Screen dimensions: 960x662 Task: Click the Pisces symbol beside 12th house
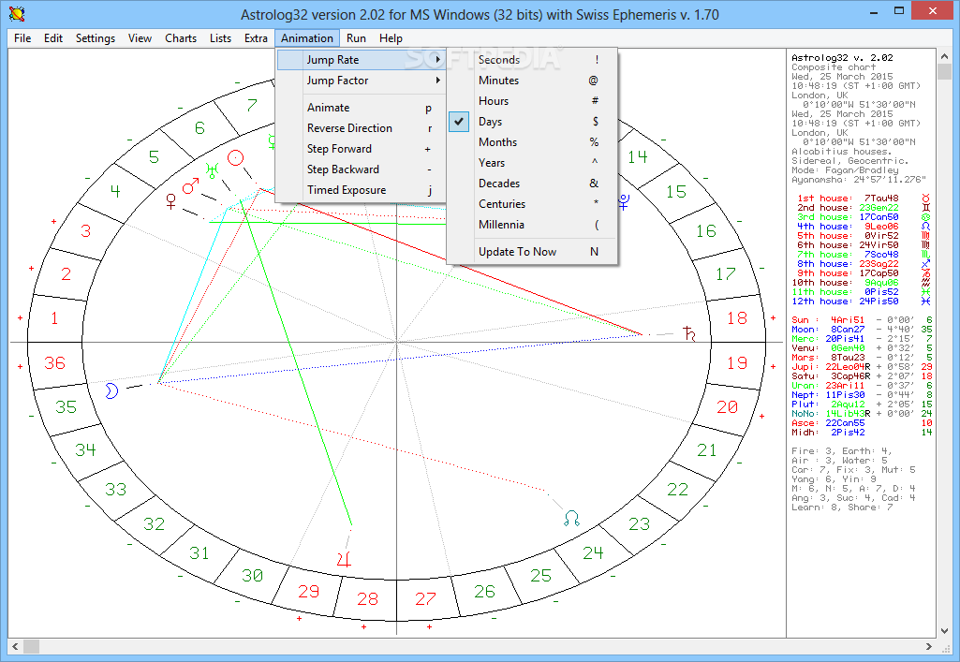click(925, 302)
